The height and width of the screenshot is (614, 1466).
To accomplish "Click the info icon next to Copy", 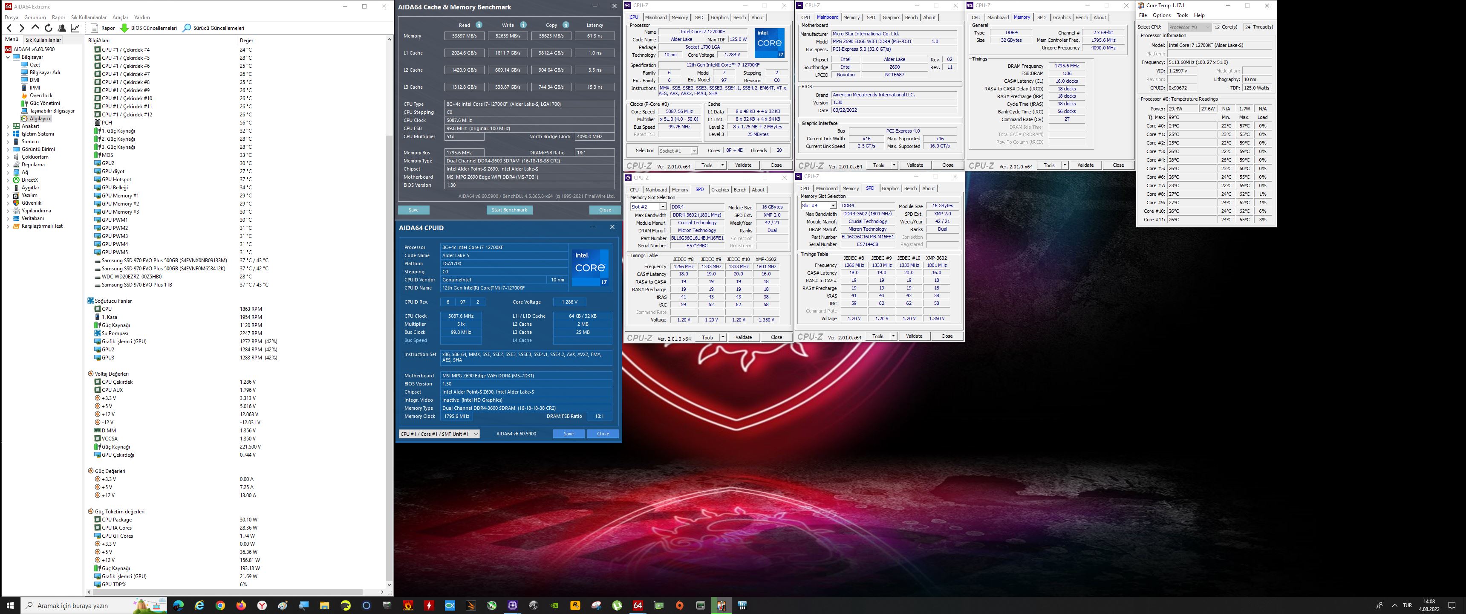I will (566, 25).
